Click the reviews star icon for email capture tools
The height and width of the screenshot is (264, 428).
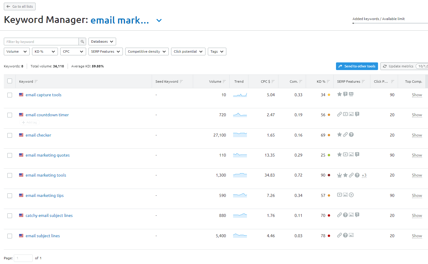(x=340, y=94)
